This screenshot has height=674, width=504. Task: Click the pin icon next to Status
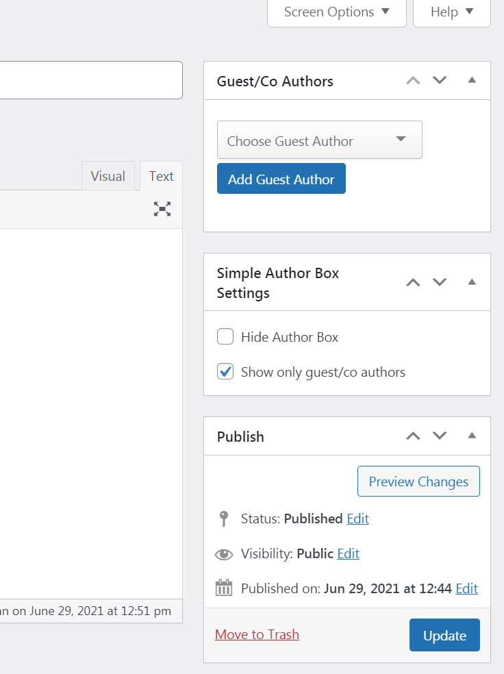pyautogui.click(x=223, y=519)
